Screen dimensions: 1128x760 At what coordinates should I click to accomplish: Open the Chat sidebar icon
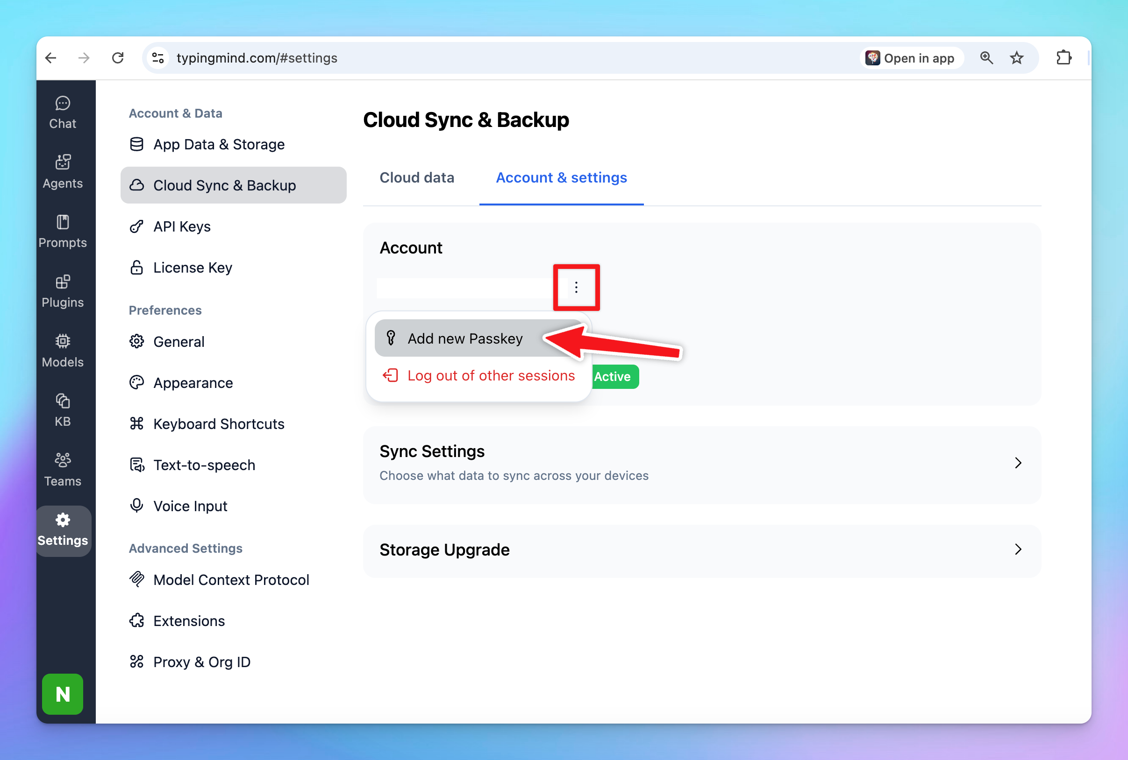tap(63, 113)
